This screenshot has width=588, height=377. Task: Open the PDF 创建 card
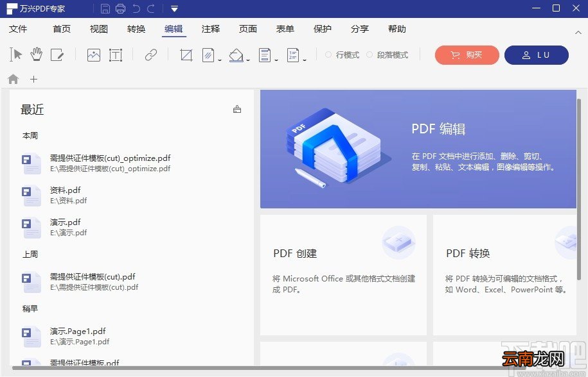point(344,275)
